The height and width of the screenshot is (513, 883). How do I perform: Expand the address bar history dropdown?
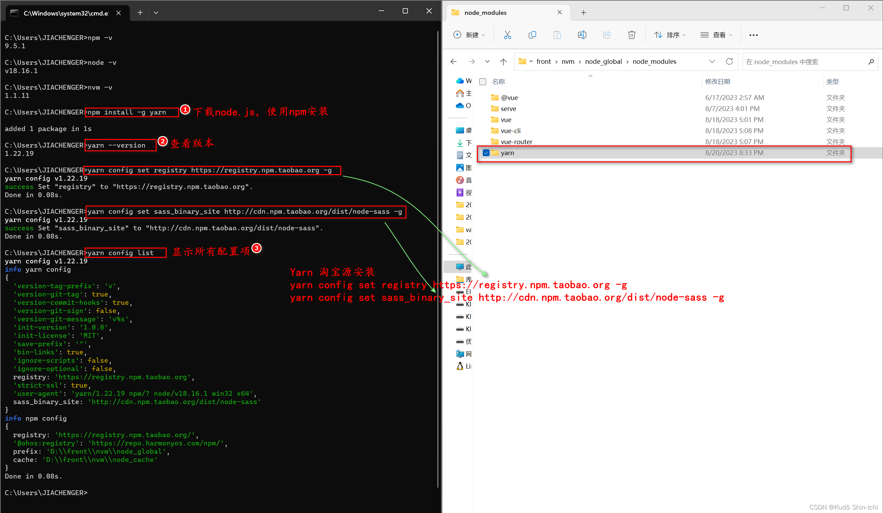pyautogui.click(x=712, y=62)
